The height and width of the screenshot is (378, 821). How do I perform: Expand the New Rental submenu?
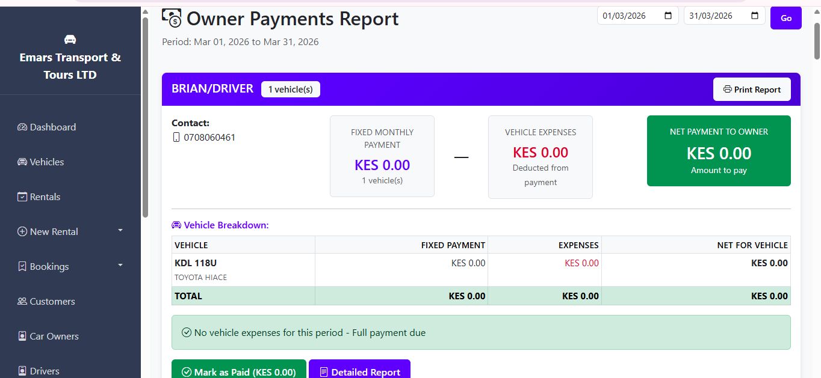pos(120,231)
